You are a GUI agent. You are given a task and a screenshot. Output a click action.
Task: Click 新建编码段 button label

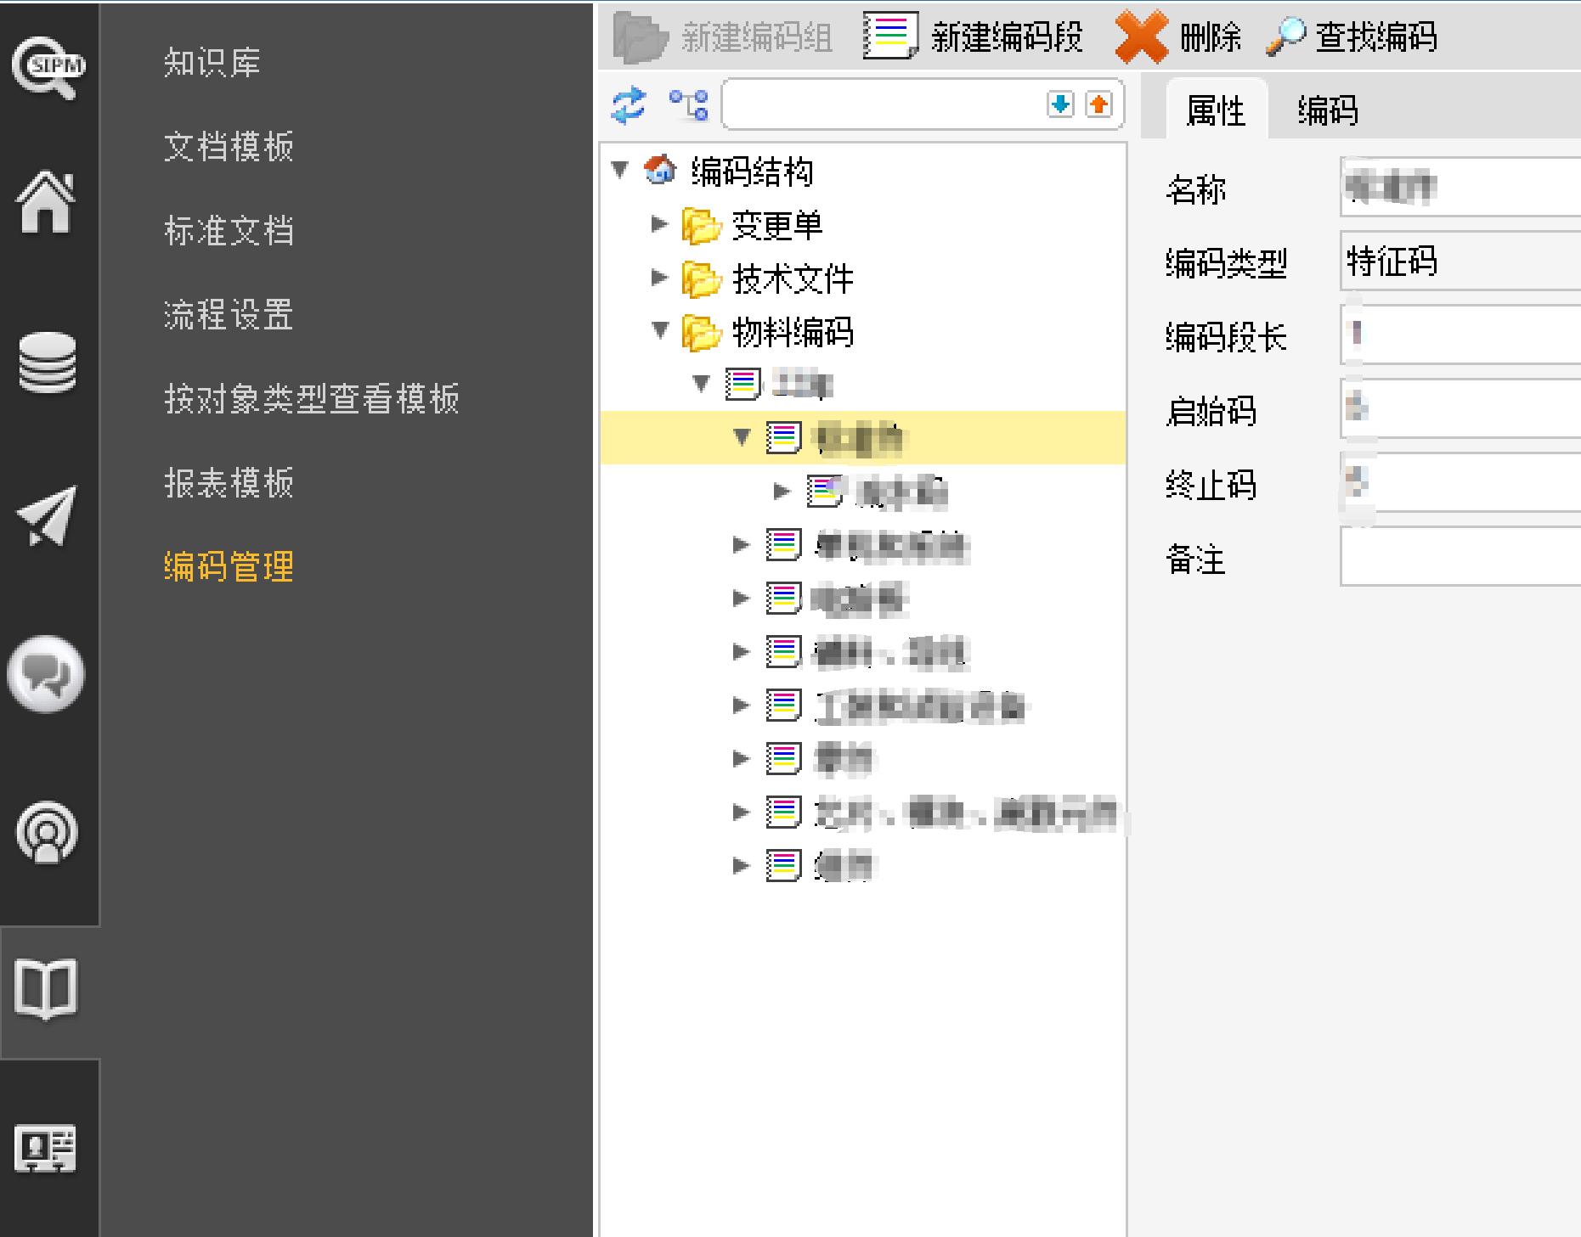(x=1007, y=37)
